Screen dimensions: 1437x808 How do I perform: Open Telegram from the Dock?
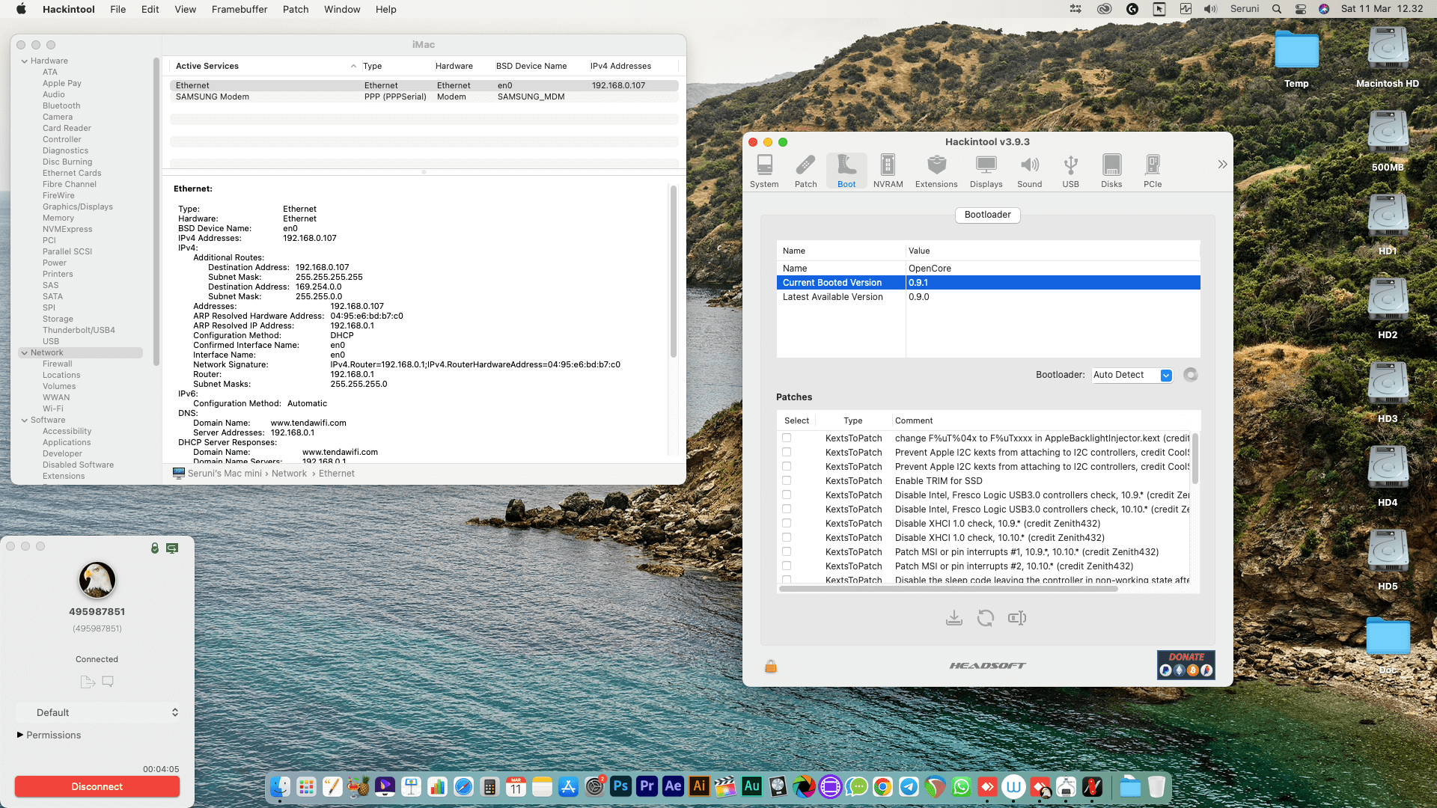(x=909, y=786)
